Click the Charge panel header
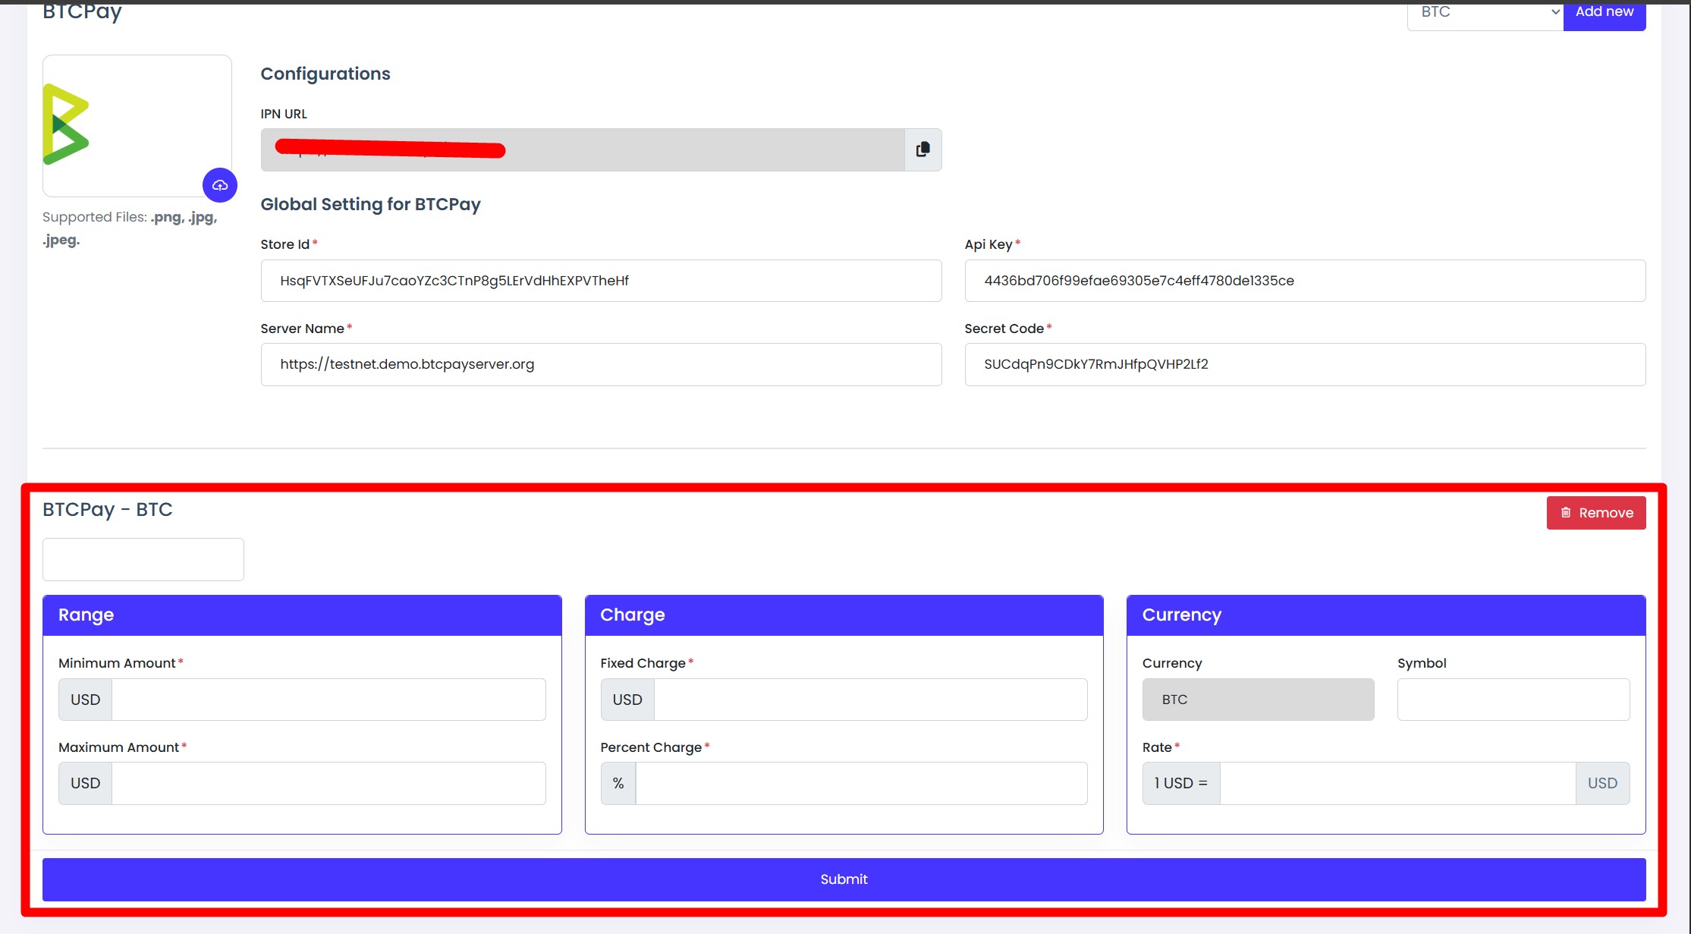This screenshot has height=934, width=1691. 844,615
